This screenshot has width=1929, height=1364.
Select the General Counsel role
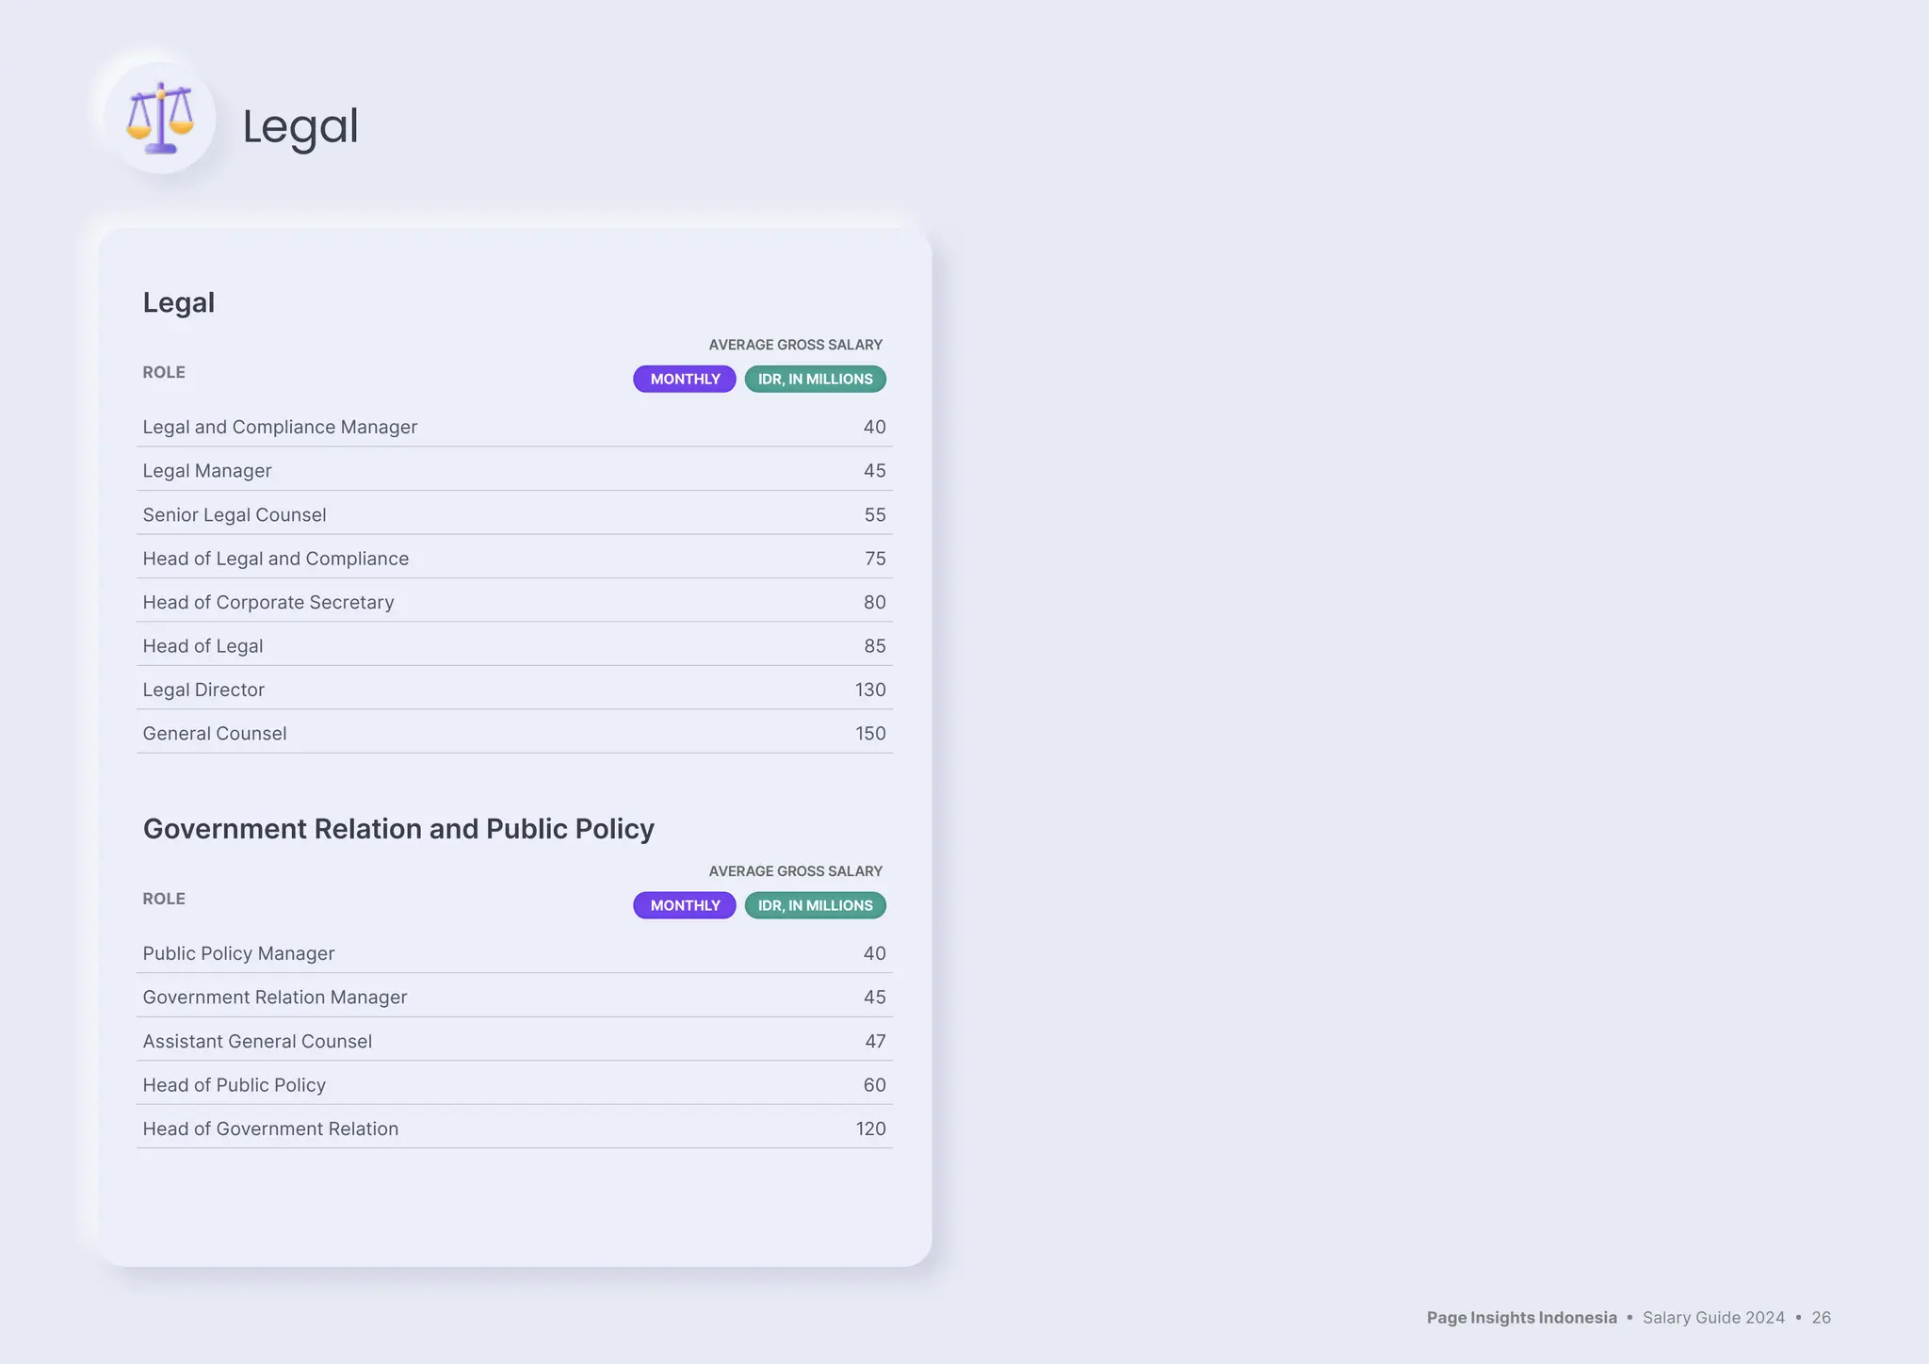(x=215, y=734)
